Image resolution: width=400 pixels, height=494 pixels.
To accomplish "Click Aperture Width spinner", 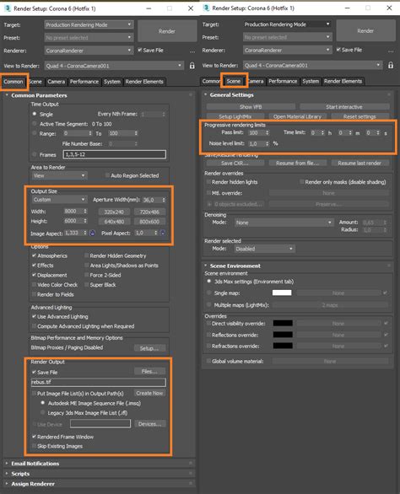I will [x=154, y=200].
